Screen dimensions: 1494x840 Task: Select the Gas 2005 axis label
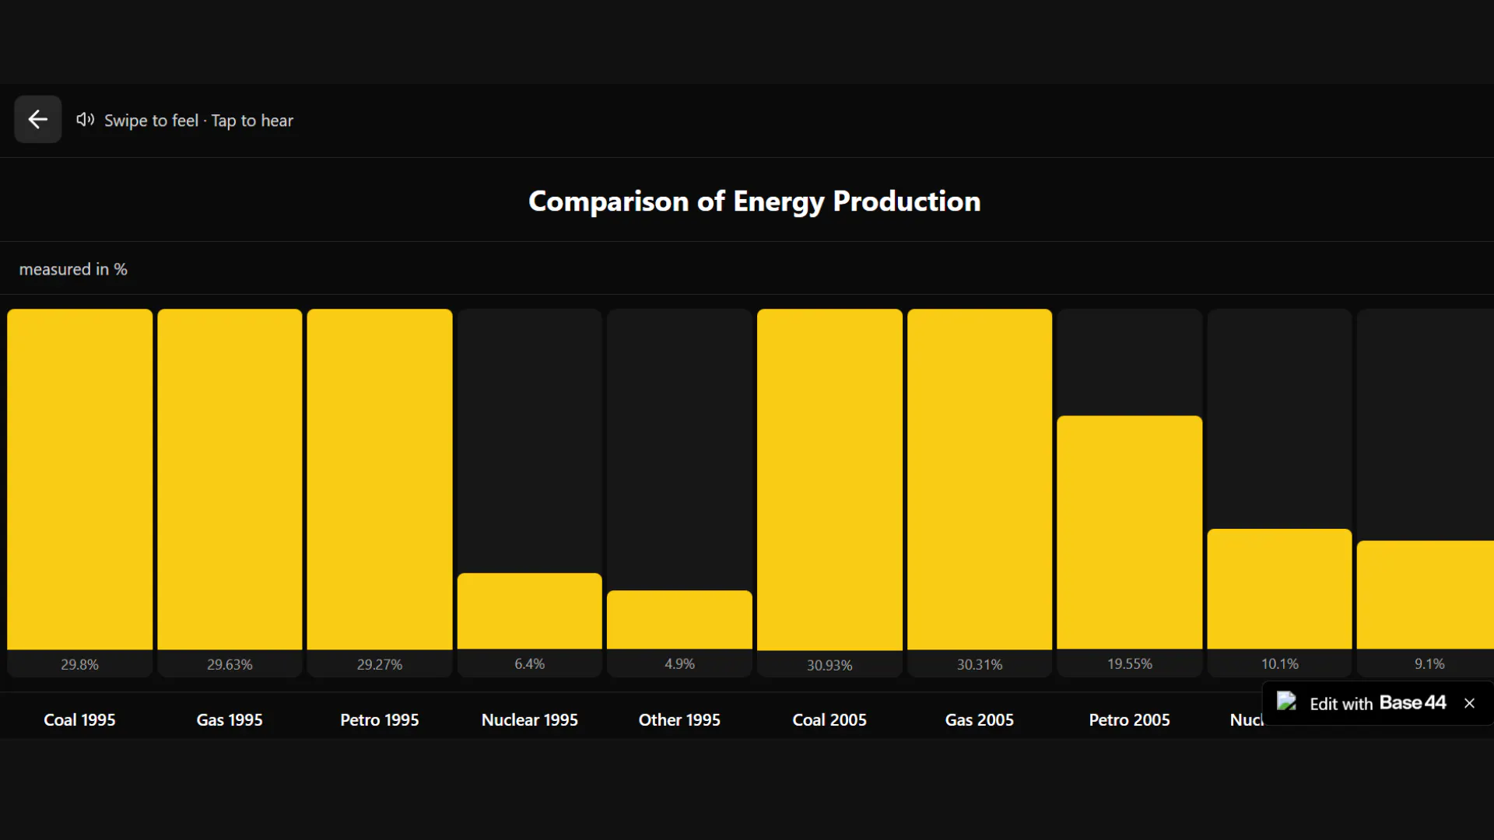(x=980, y=719)
